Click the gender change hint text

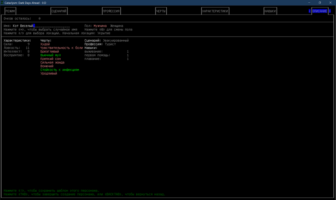(108, 29)
